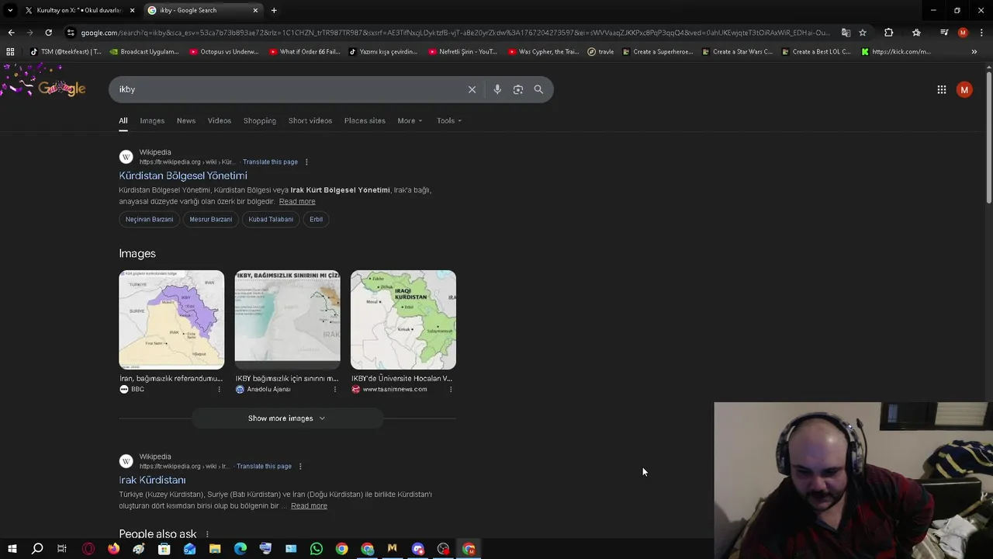Open Task View from the taskbar
The width and height of the screenshot is (993, 559).
(x=62, y=549)
